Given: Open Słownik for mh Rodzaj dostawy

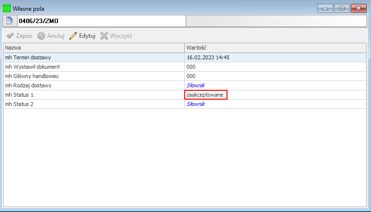Looking at the screenshot, I should click(196, 85).
